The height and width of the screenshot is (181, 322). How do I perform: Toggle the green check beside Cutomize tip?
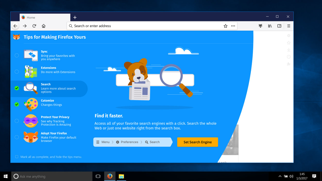(17, 104)
